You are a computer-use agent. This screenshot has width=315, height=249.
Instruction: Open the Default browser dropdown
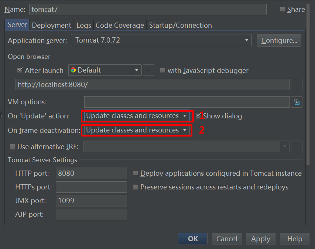pyautogui.click(x=136, y=70)
